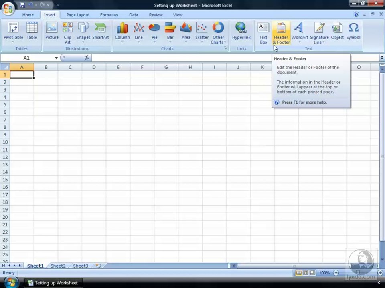Image resolution: width=385 pixels, height=288 pixels.
Task: Open the Formulas tab
Action: (109, 15)
